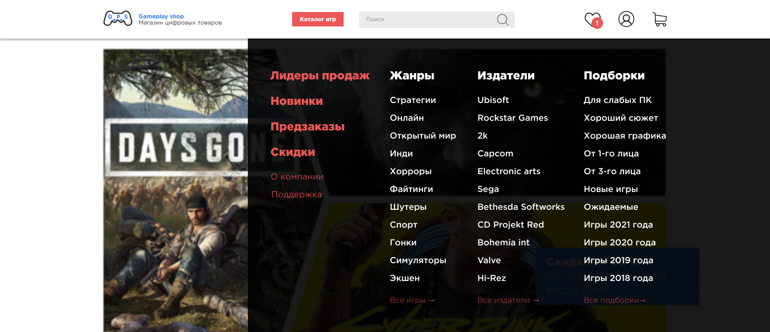The image size is (770, 332).
Task: Click the search magnifier icon
Action: [502, 20]
